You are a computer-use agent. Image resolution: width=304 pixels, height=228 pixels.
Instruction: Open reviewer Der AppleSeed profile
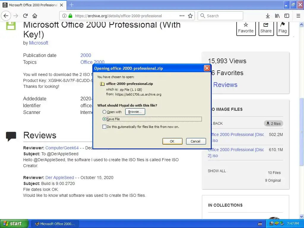tap(60, 178)
